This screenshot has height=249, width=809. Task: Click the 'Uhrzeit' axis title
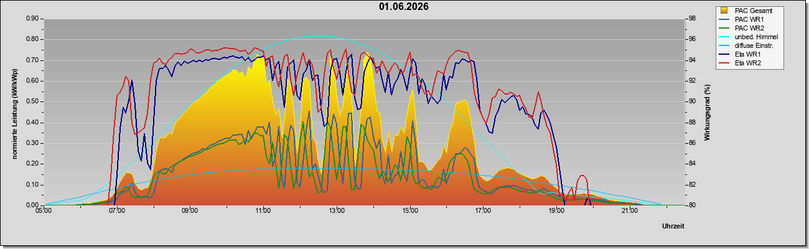pyautogui.click(x=673, y=227)
